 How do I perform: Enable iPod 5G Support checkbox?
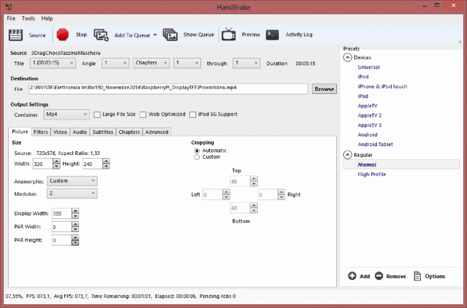coord(192,114)
